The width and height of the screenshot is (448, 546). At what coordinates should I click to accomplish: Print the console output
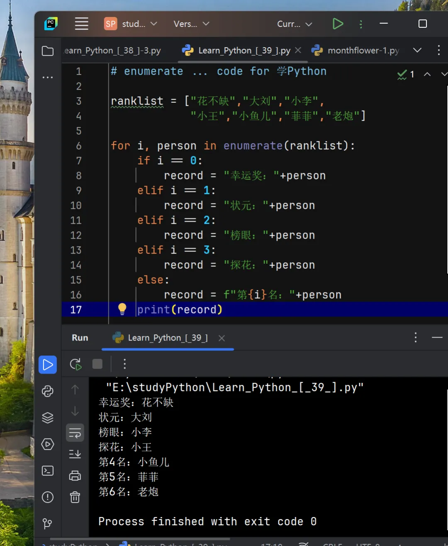75,476
